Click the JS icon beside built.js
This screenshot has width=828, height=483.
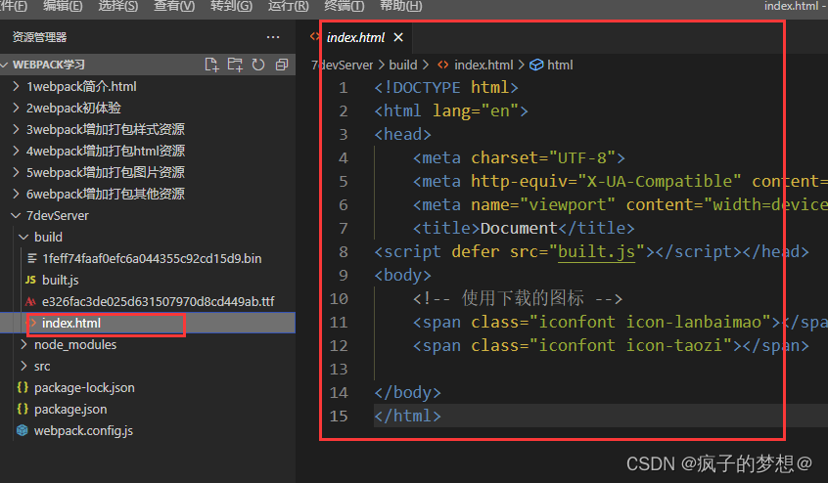[x=30, y=280]
